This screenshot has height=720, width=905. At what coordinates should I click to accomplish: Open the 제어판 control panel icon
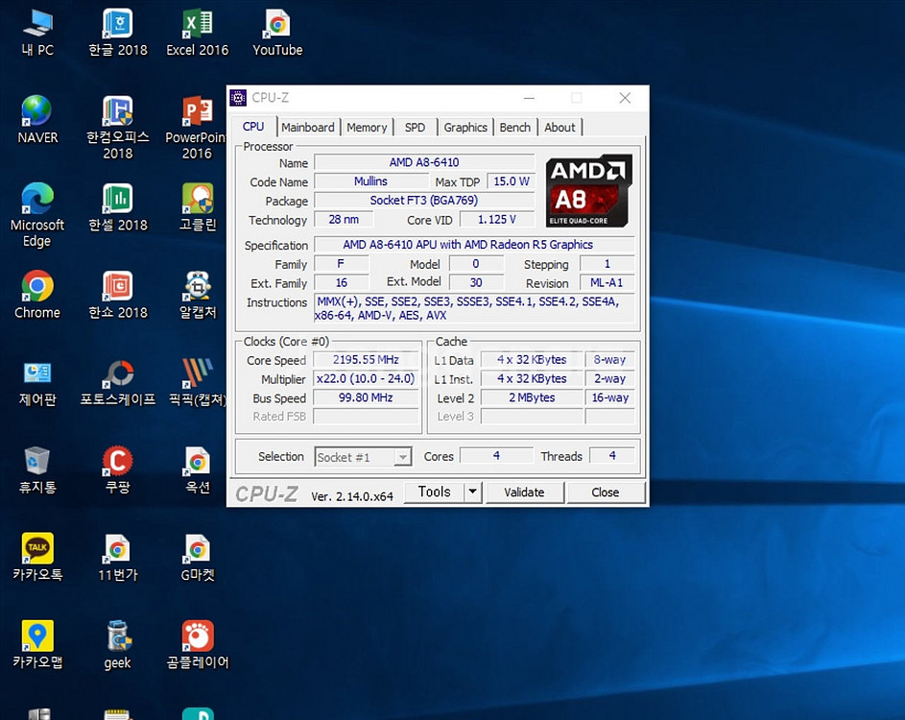tap(37, 383)
